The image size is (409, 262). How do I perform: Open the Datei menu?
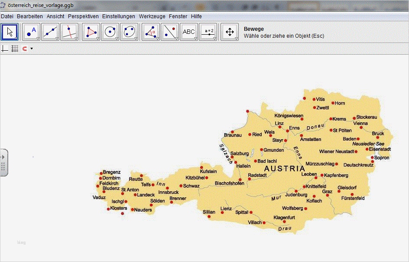(x=7, y=16)
